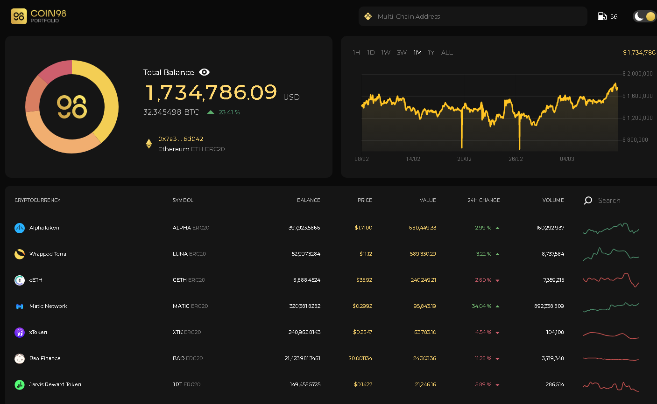Viewport: 657px width, 404px height.
Task: Sort by CRYPTOCURRENCY column header
Action: 37,200
